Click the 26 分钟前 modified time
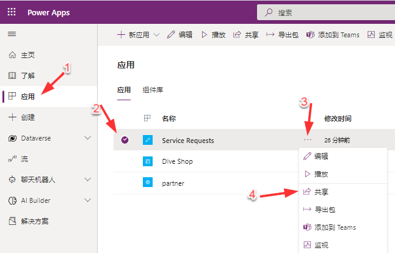Screen dimensions: 395x253 [x=337, y=140]
